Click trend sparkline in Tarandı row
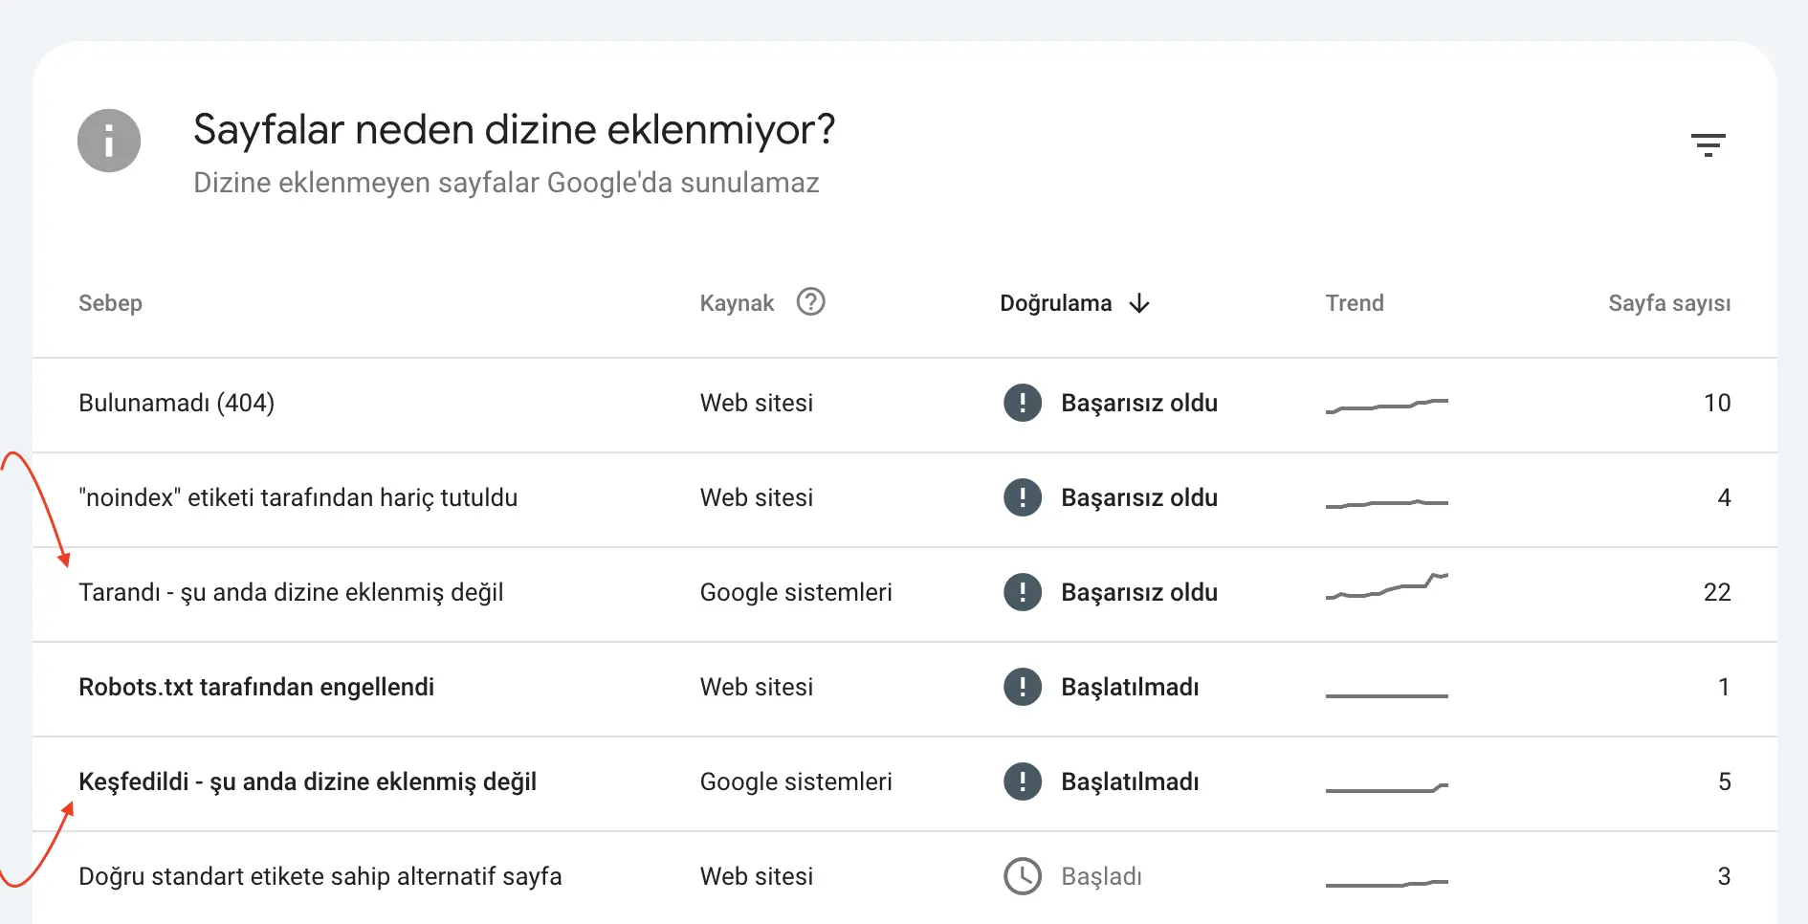This screenshot has width=1808, height=924. 1387,585
